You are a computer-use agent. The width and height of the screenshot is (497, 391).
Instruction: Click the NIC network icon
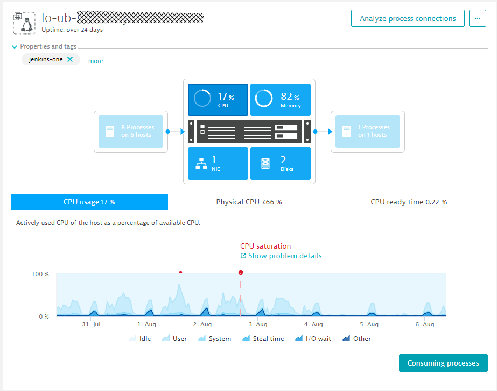point(218,163)
